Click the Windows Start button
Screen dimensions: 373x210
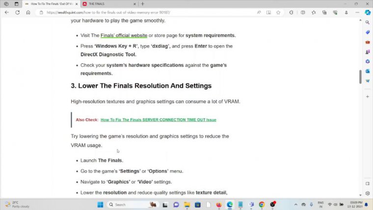coord(100,205)
